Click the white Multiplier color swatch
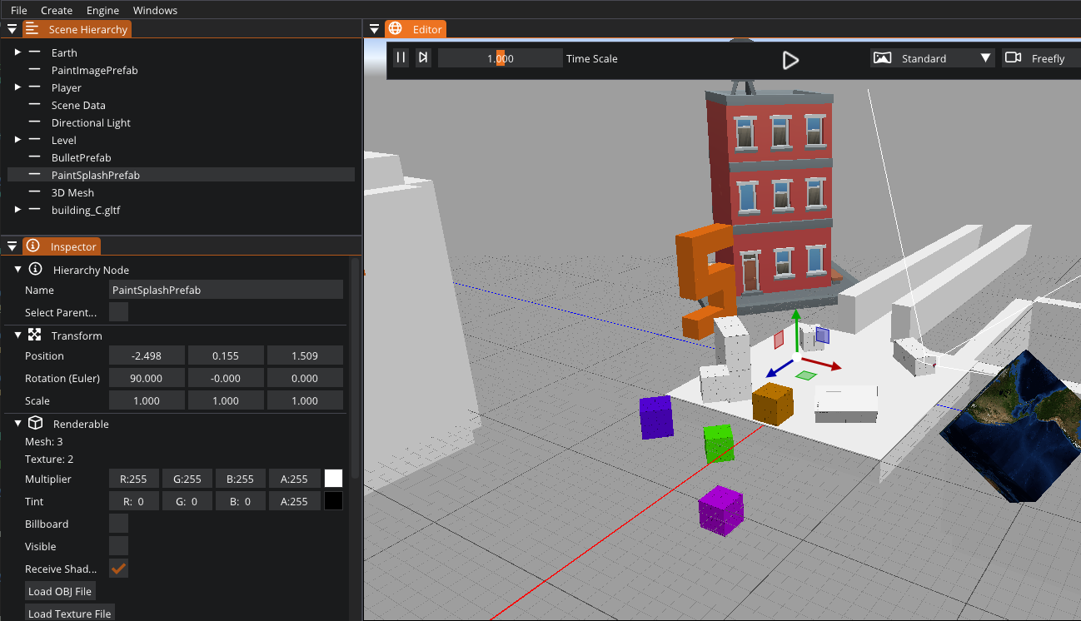Image resolution: width=1081 pixels, height=621 pixels. click(333, 479)
